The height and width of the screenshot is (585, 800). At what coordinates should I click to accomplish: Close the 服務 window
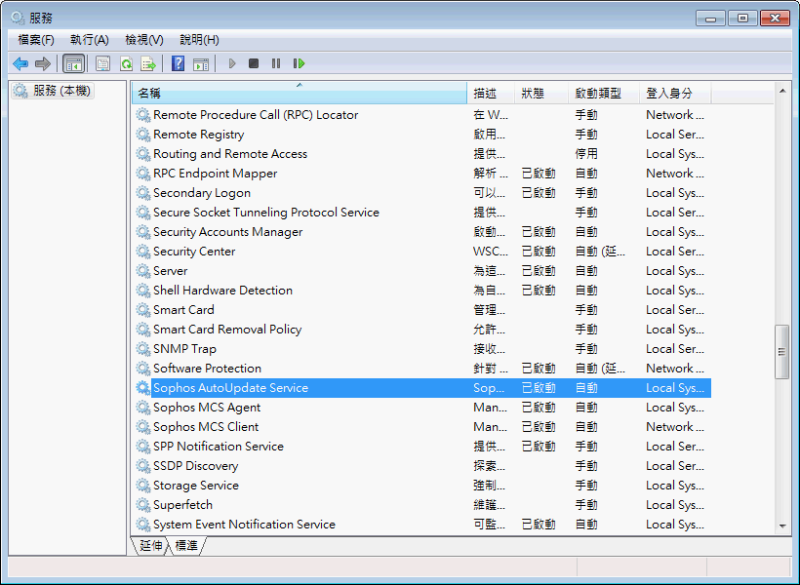(x=775, y=19)
